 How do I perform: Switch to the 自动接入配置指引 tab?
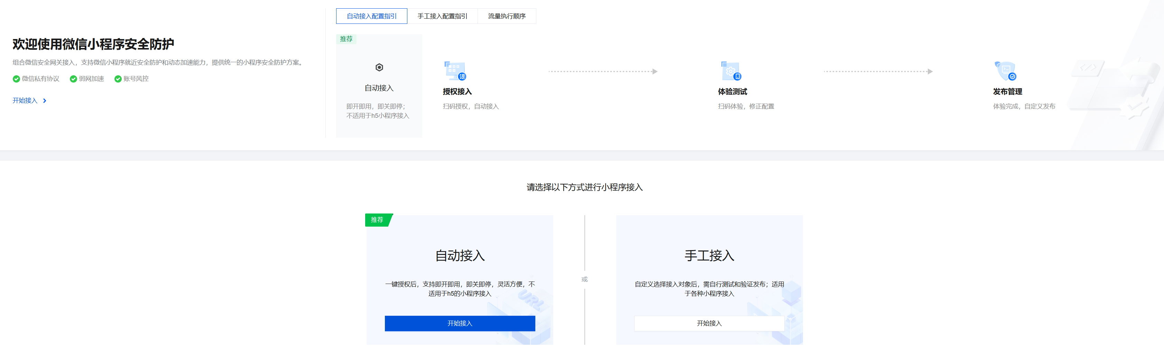[371, 16]
